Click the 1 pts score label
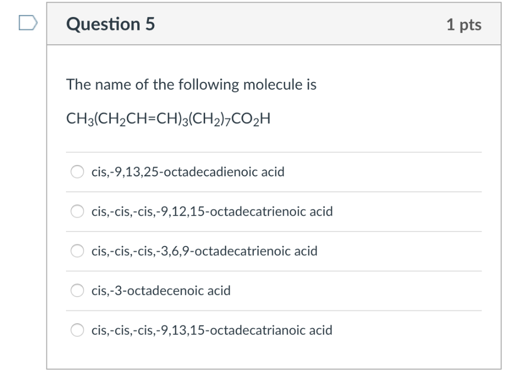 coord(464,25)
